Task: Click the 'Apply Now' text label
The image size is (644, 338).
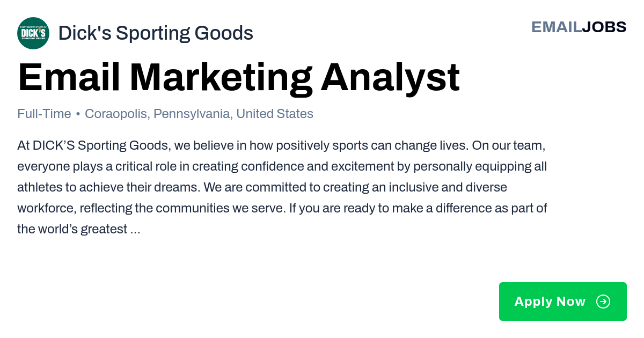Action: 550,302
